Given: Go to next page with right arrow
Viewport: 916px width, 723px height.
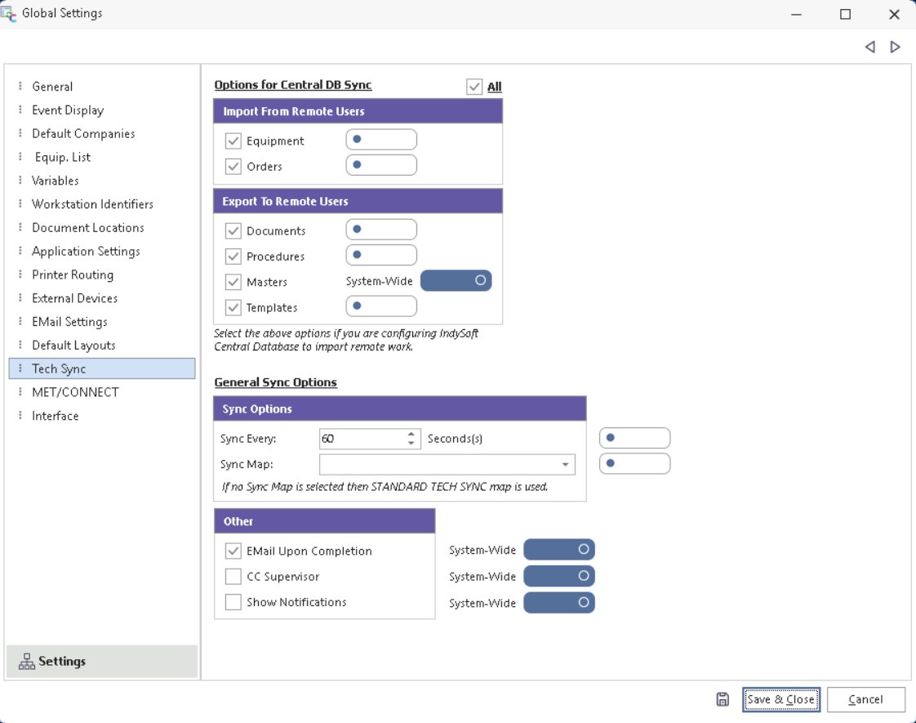Looking at the screenshot, I should [896, 47].
